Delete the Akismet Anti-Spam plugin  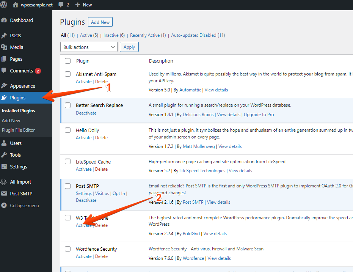pyautogui.click(x=101, y=82)
